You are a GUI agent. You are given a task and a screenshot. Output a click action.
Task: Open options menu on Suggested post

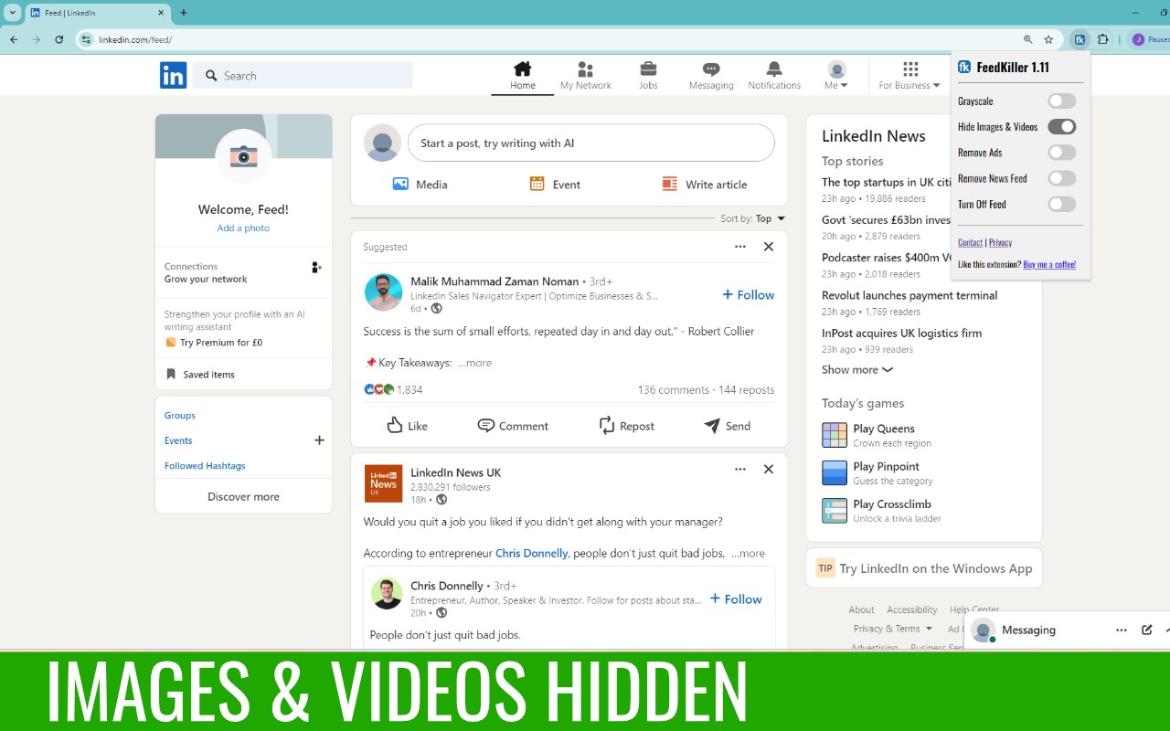[740, 247]
